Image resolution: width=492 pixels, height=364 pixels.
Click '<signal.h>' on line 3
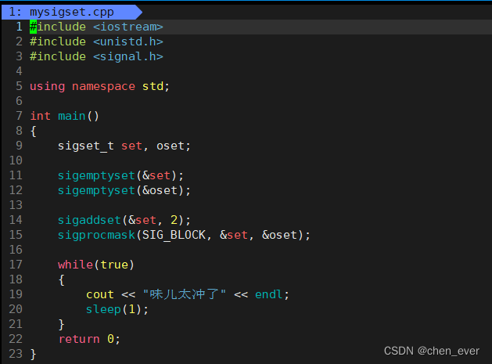[x=128, y=56]
